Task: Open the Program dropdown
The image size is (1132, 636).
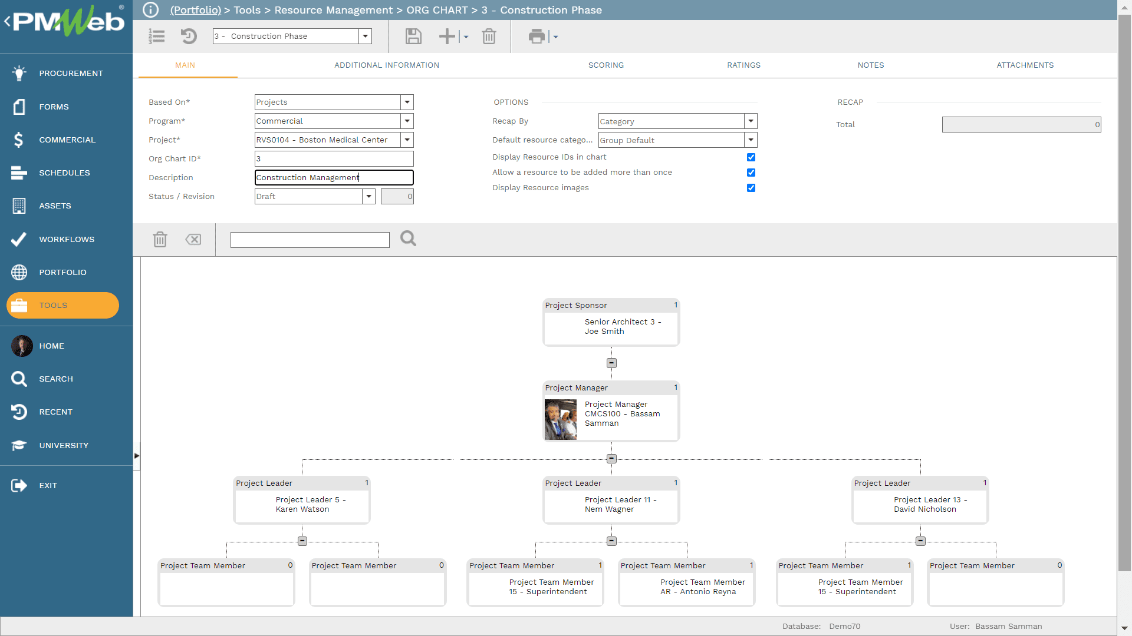Action: pos(407,121)
